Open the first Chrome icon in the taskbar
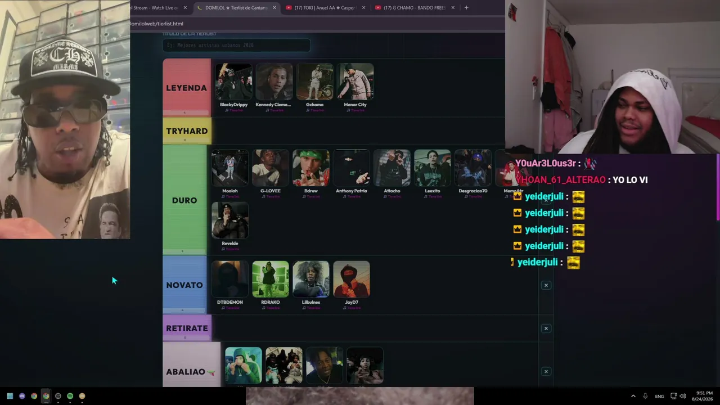Screen dimensions: 720x405 [x=34, y=396]
